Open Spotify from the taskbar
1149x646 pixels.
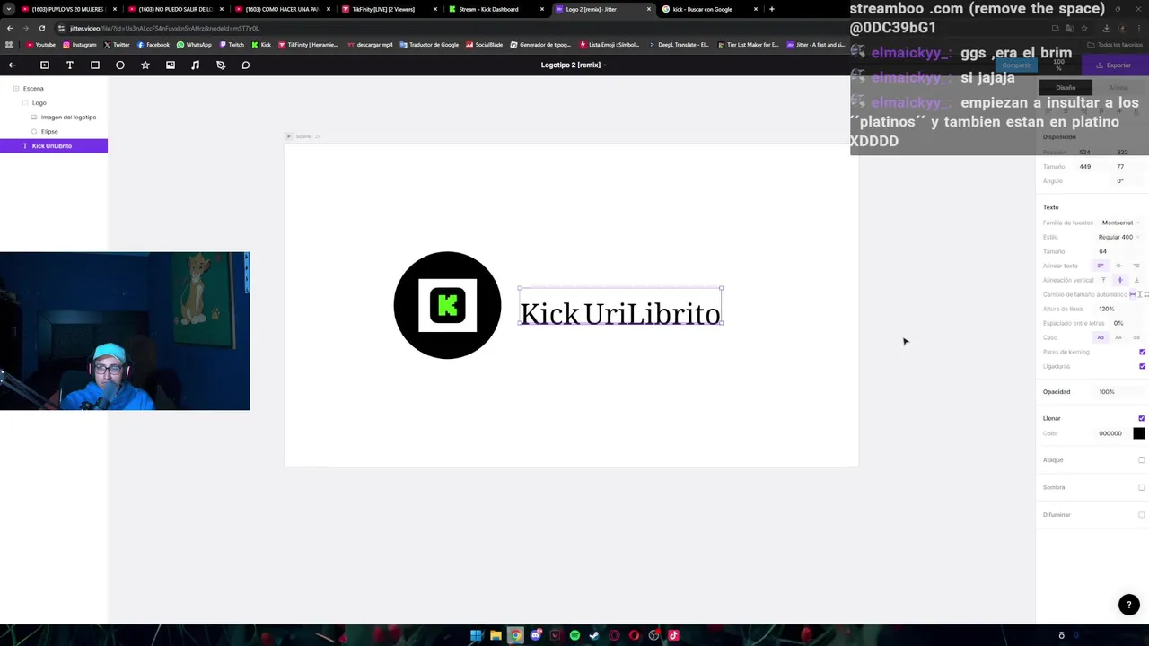574,635
